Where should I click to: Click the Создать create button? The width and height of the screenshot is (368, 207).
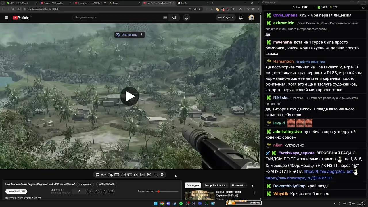(226, 18)
